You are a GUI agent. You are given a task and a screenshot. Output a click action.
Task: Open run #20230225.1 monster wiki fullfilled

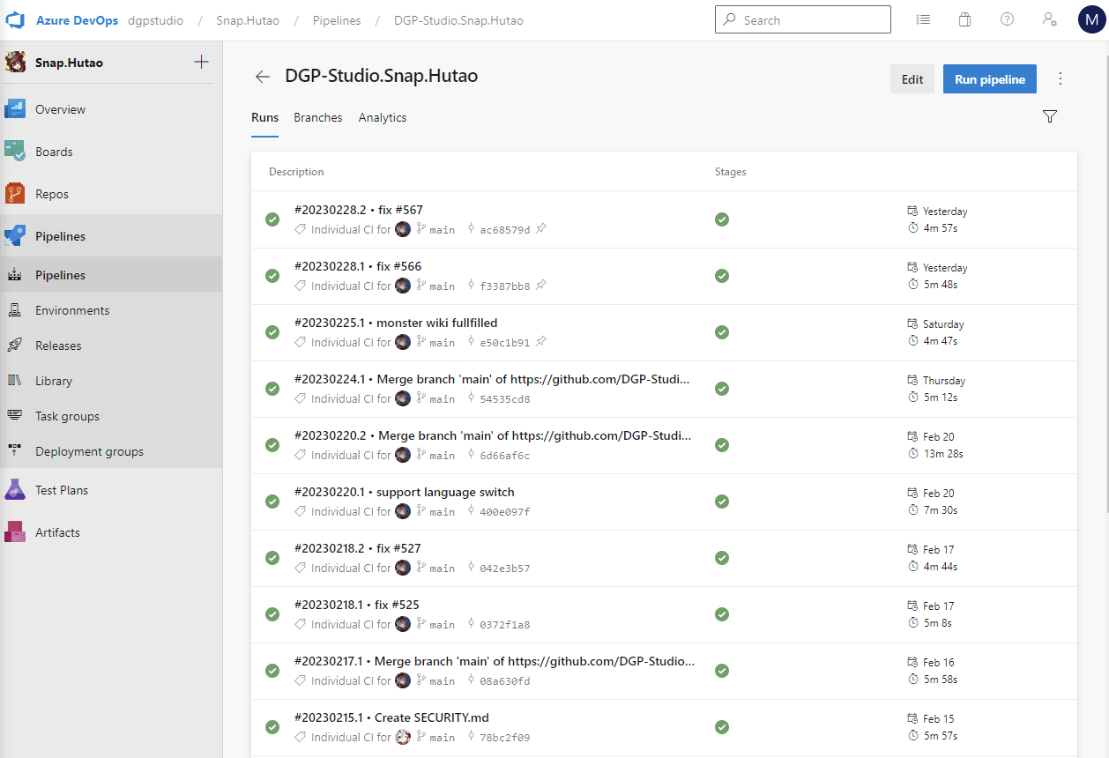coord(396,323)
